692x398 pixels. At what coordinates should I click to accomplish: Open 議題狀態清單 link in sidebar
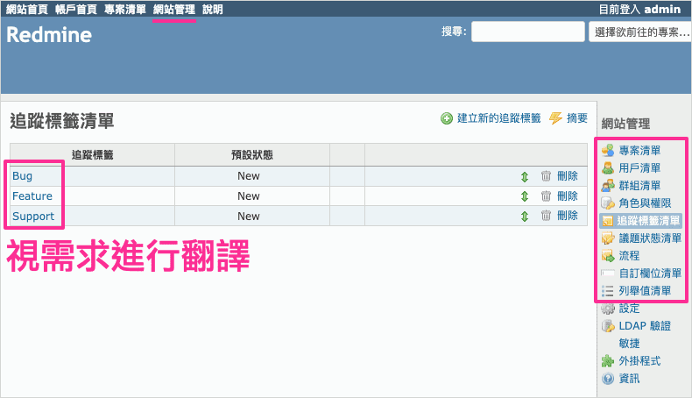(x=650, y=238)
